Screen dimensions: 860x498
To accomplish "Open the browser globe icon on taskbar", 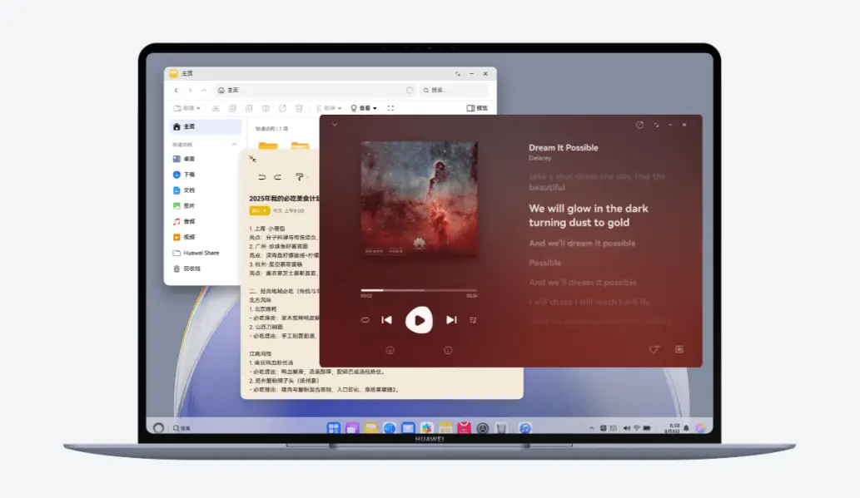I will tap(390, 428).
